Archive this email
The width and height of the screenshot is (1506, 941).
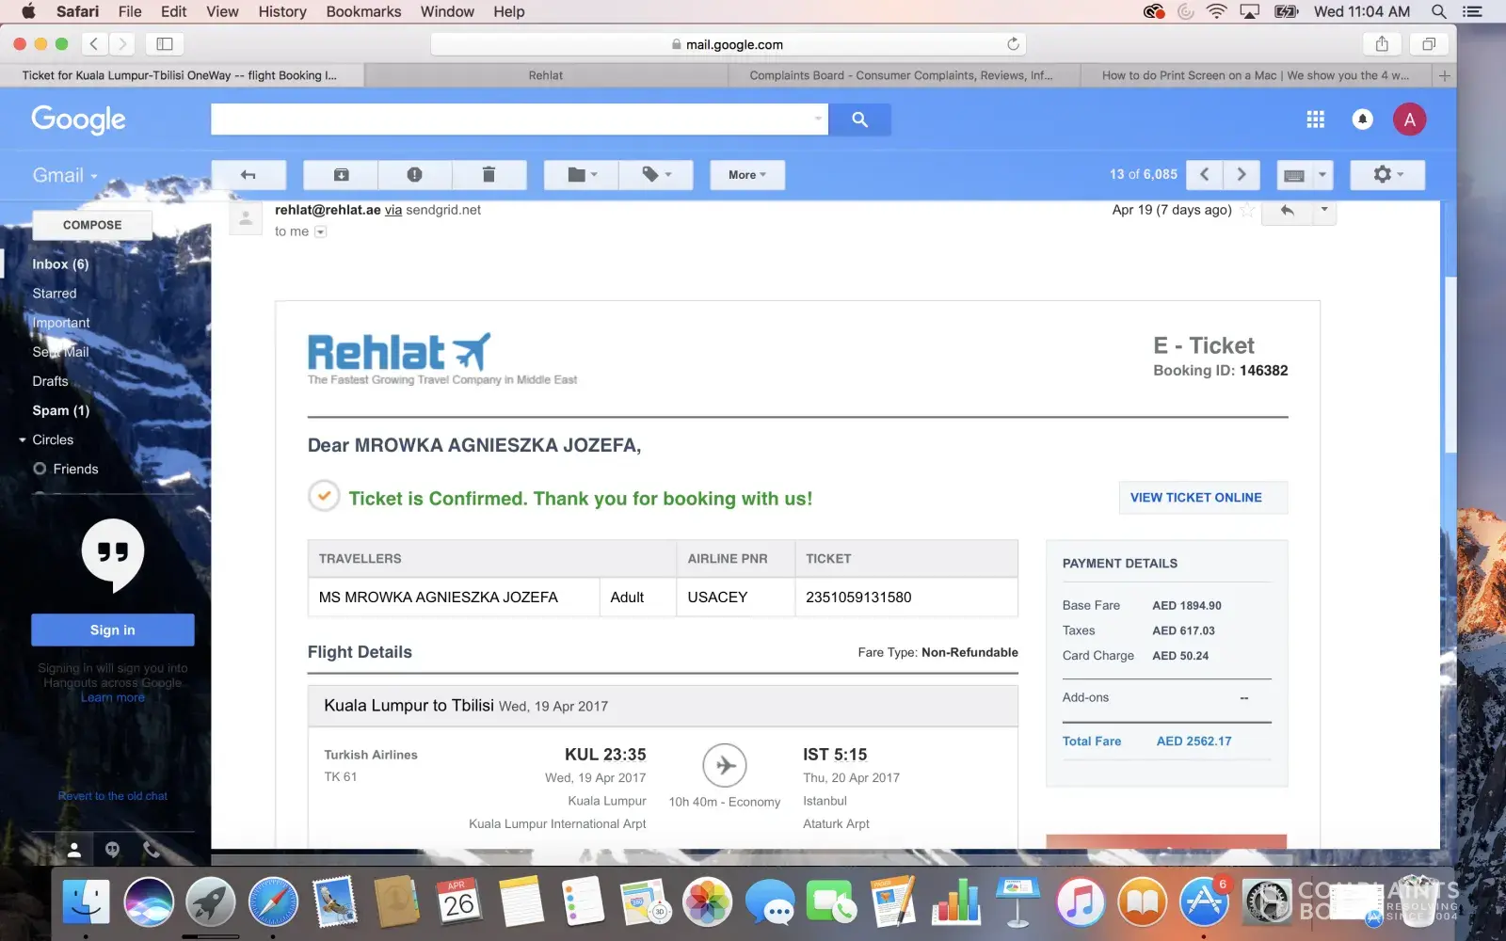point(341,175)
